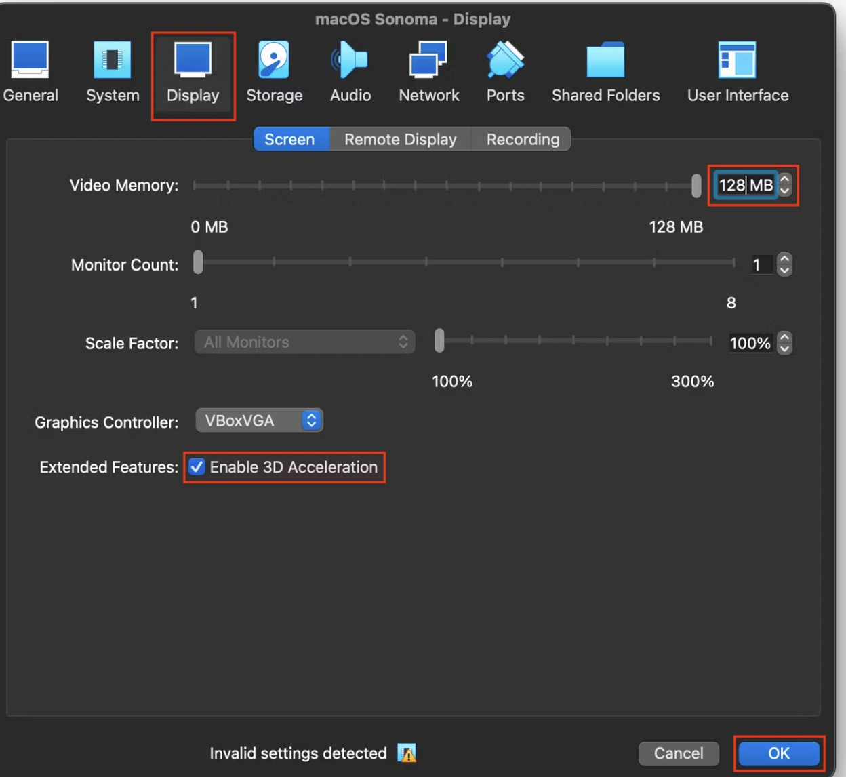This screenshot has width=846, height=777.
Task: Click the invalid settings warning icon
Action: 407,753
